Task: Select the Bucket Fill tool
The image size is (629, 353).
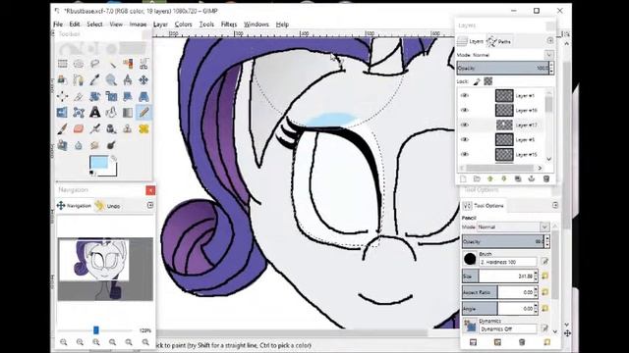Action: (111, 113)
